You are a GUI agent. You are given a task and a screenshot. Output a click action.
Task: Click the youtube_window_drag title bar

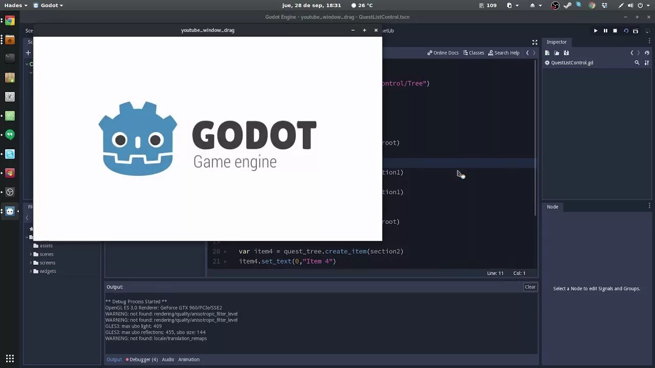(x=207, y=30)
